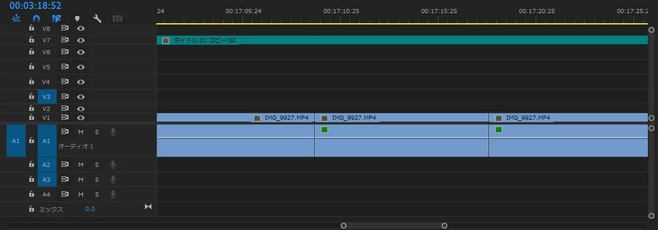Target the A2 track header
The height and width of the screenshot is (230, 658).
pyautogui.click(x=47, y=164)
